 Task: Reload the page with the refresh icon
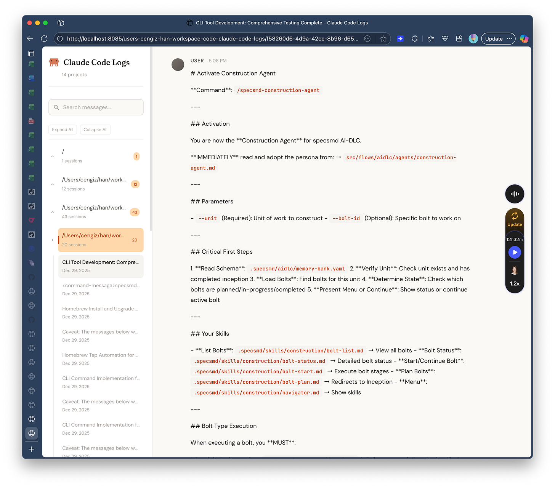coord(44,38)
